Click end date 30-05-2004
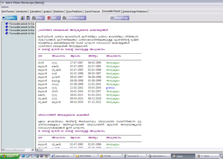223x159 pixels. (95, 88)
